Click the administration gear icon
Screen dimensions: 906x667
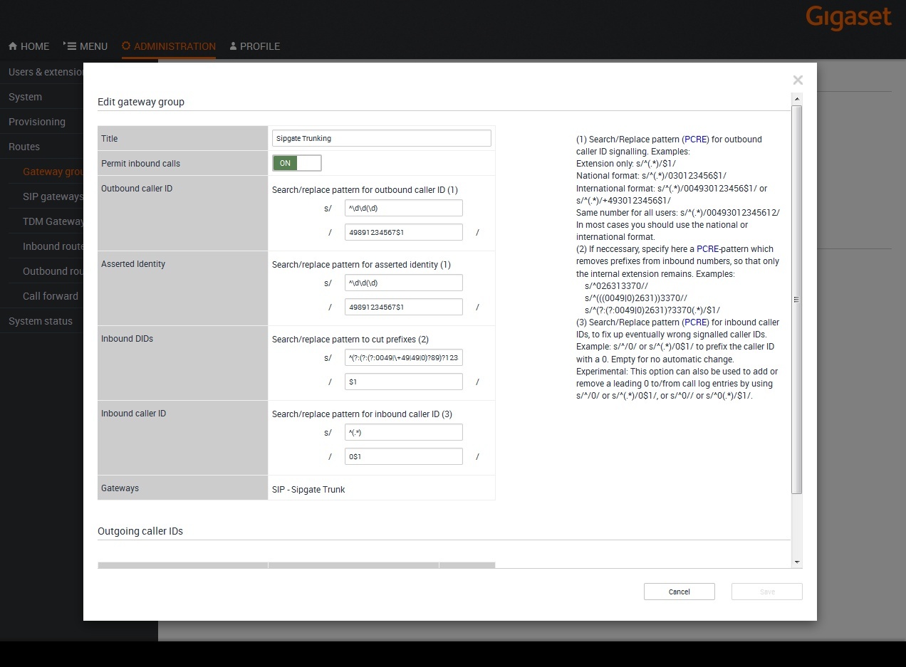click(126, 46)
